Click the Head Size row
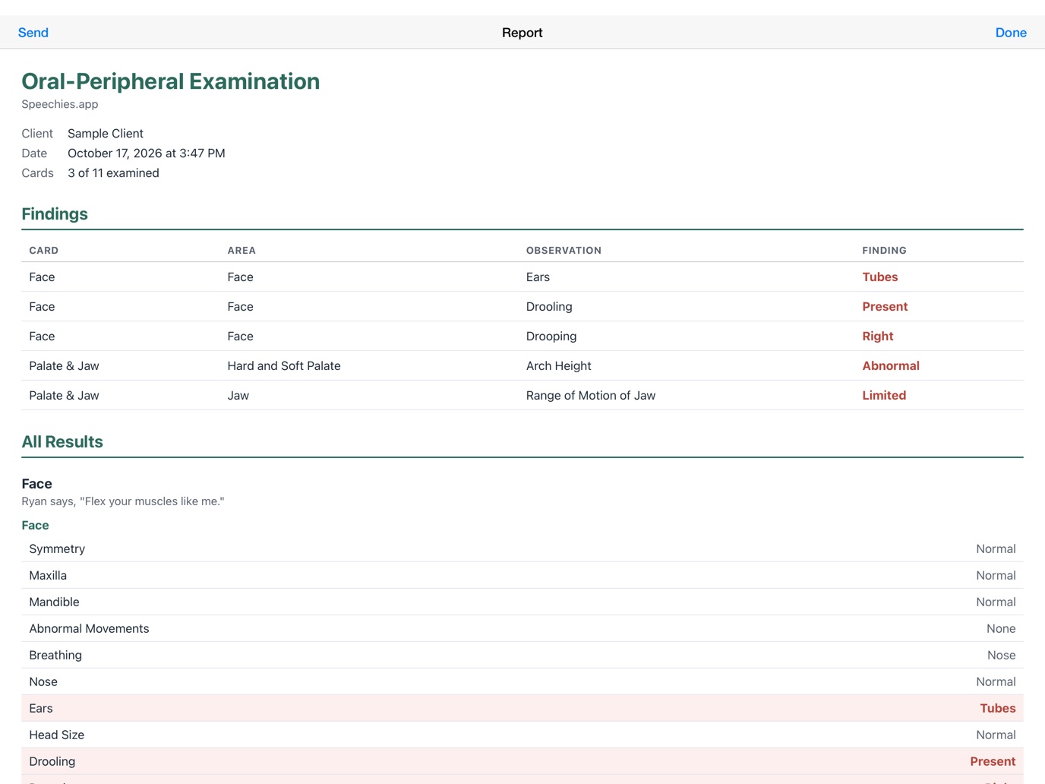 pos(522,735)
